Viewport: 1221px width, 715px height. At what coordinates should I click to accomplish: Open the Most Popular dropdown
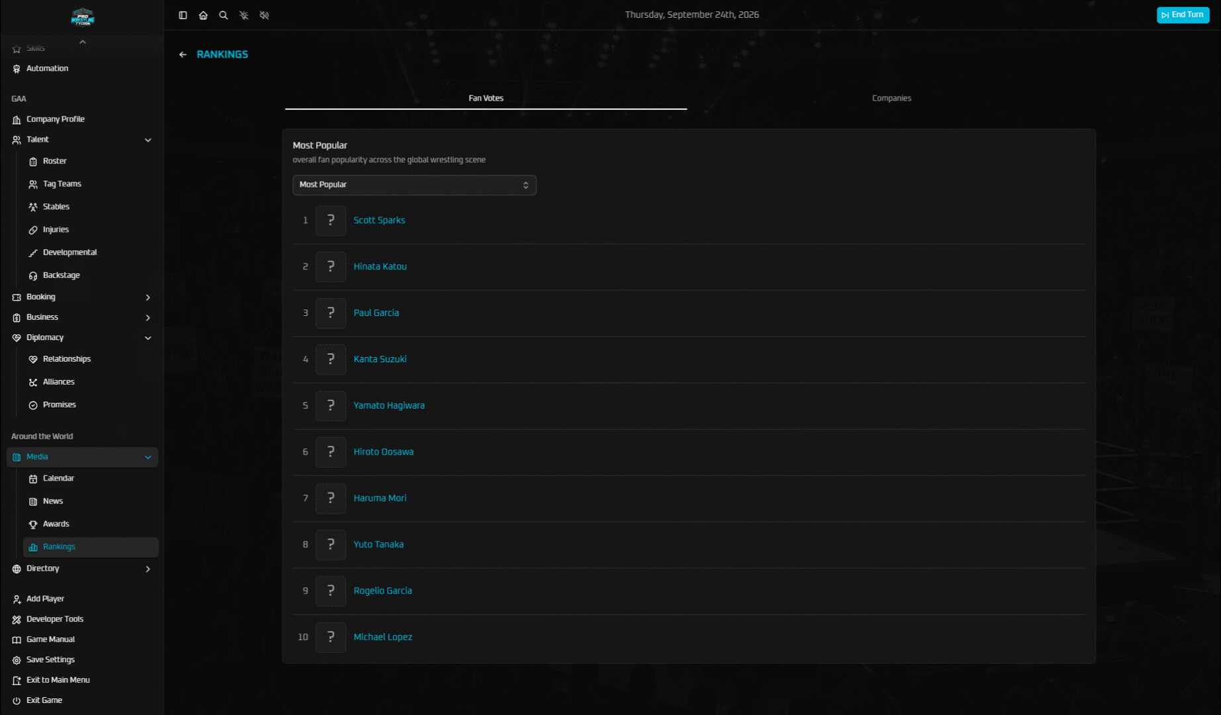pos(415,185)
